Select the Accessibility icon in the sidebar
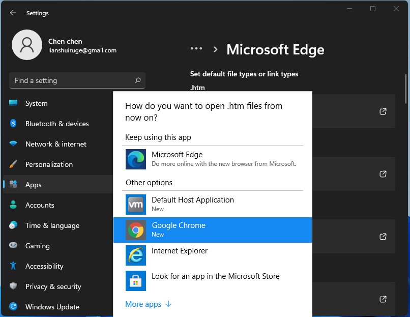410x317 pixels. pyautogui.click(x=13, y=266)
